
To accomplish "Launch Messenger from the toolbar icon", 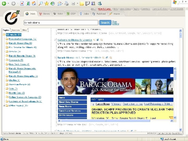I will point(99,3).
